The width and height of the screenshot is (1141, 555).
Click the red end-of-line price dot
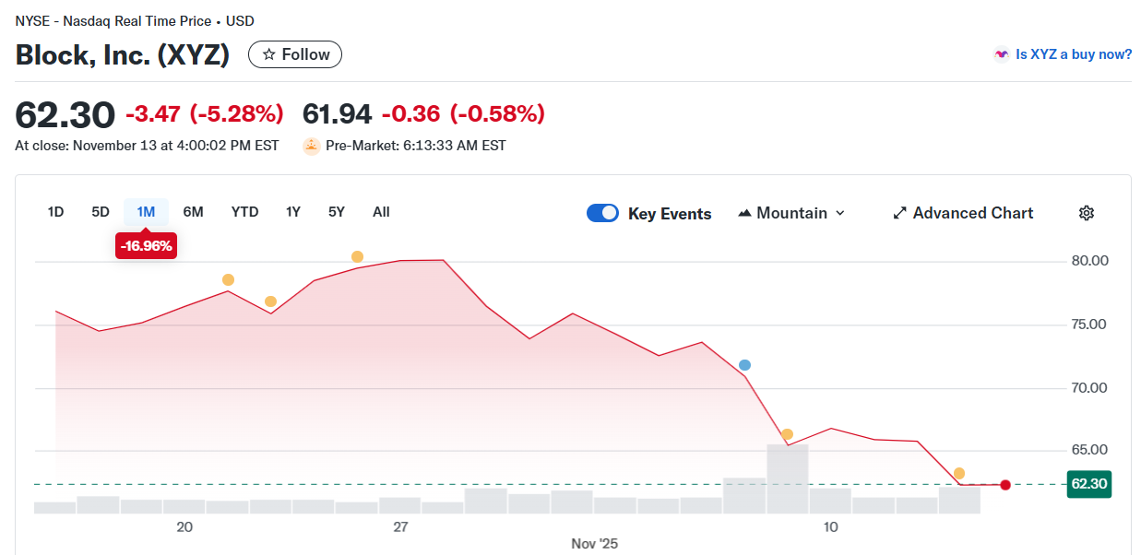click(1005, 485)
